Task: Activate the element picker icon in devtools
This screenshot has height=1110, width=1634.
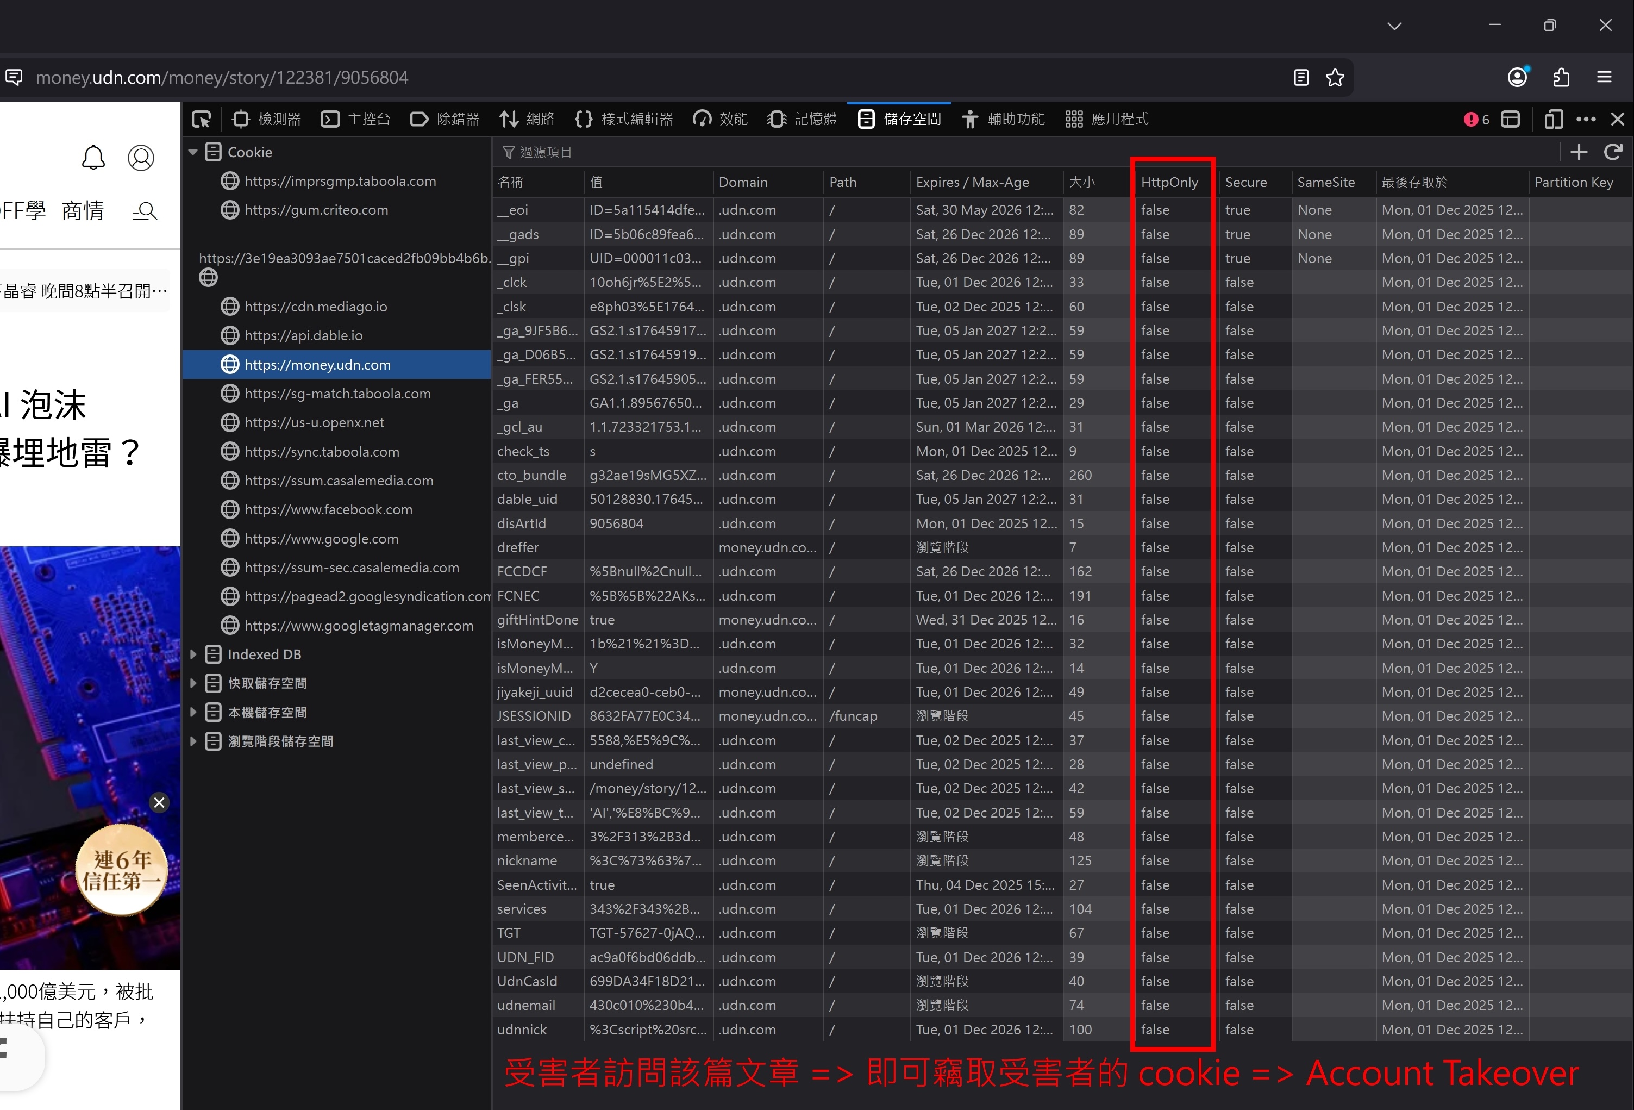Action: coord(201,120)
